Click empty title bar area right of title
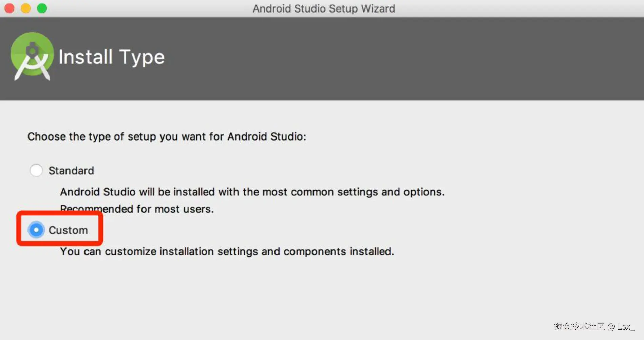Screen dimensions: 644x340 [x=509, y=8]
